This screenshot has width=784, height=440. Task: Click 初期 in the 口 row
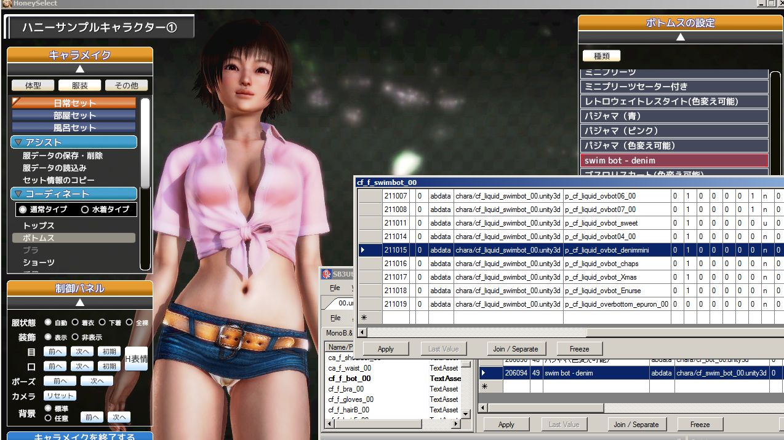pyautogui.click(x=109, y=366)
